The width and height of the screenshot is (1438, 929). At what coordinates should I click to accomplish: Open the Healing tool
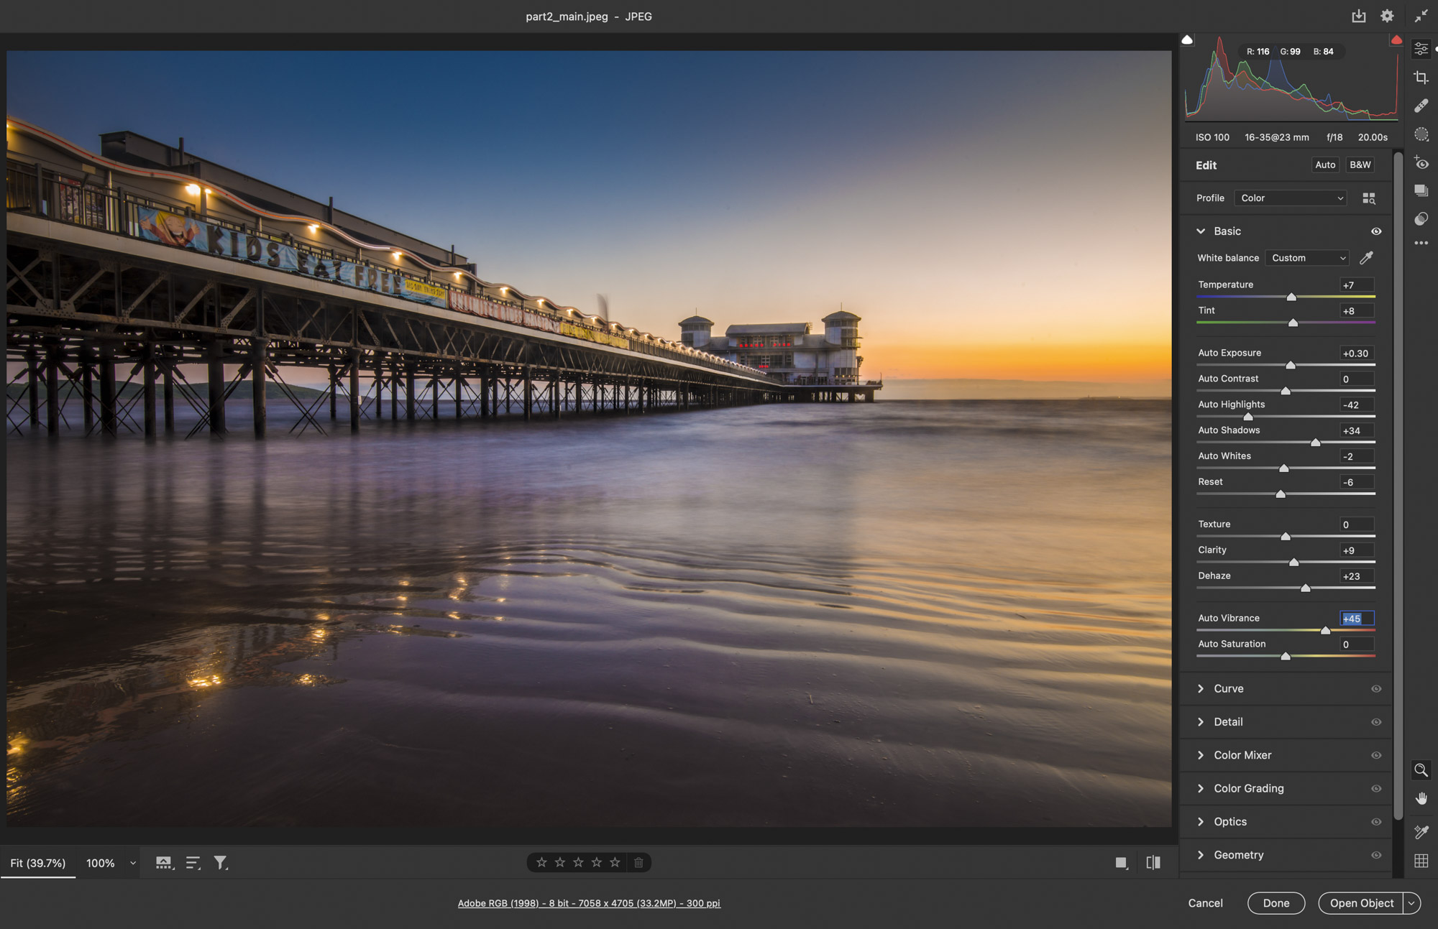click(x=1421, y=106)
